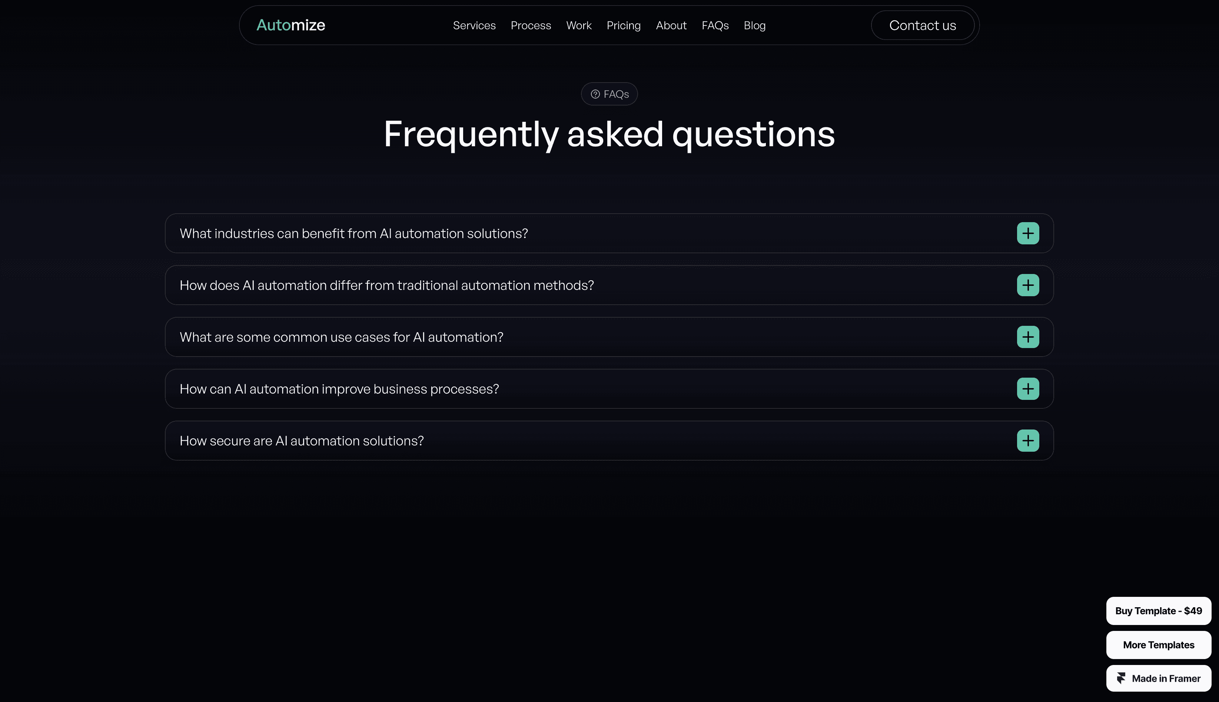
Task: Click Buy Template - $49 button
Action: (1158, 611)
